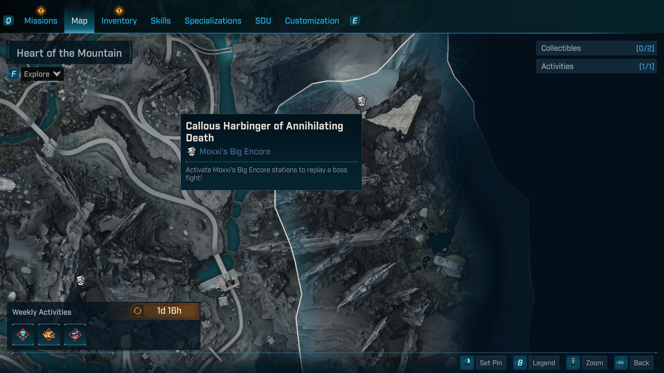Click the scroll-wheel Zoom icon

[x=573, y=362]
